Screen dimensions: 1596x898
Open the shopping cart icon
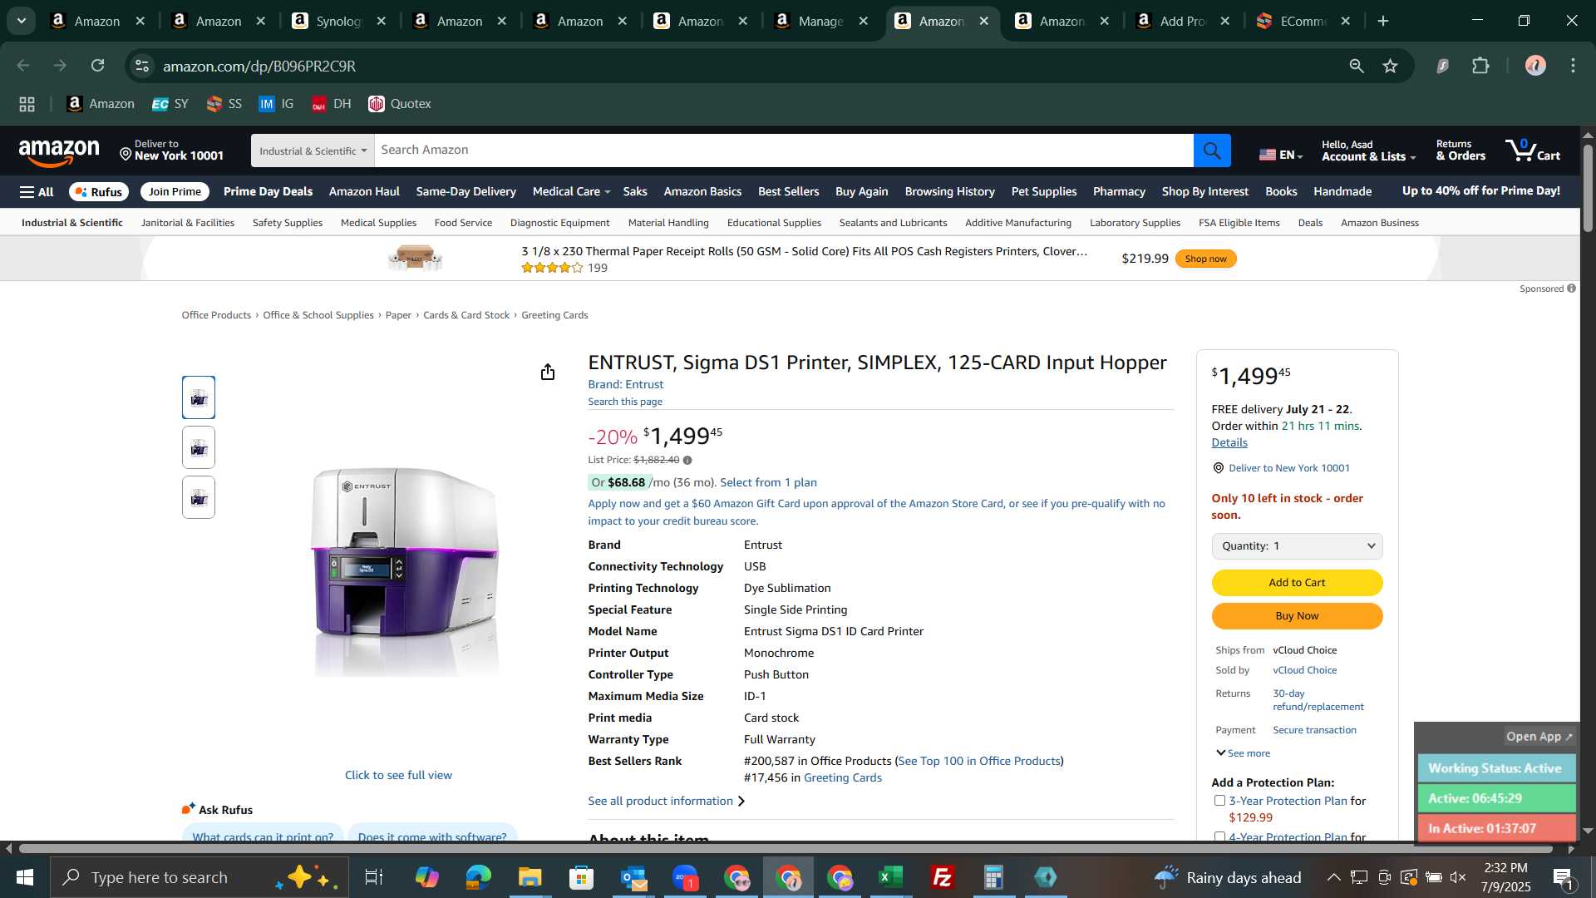tap(1533, 150)
